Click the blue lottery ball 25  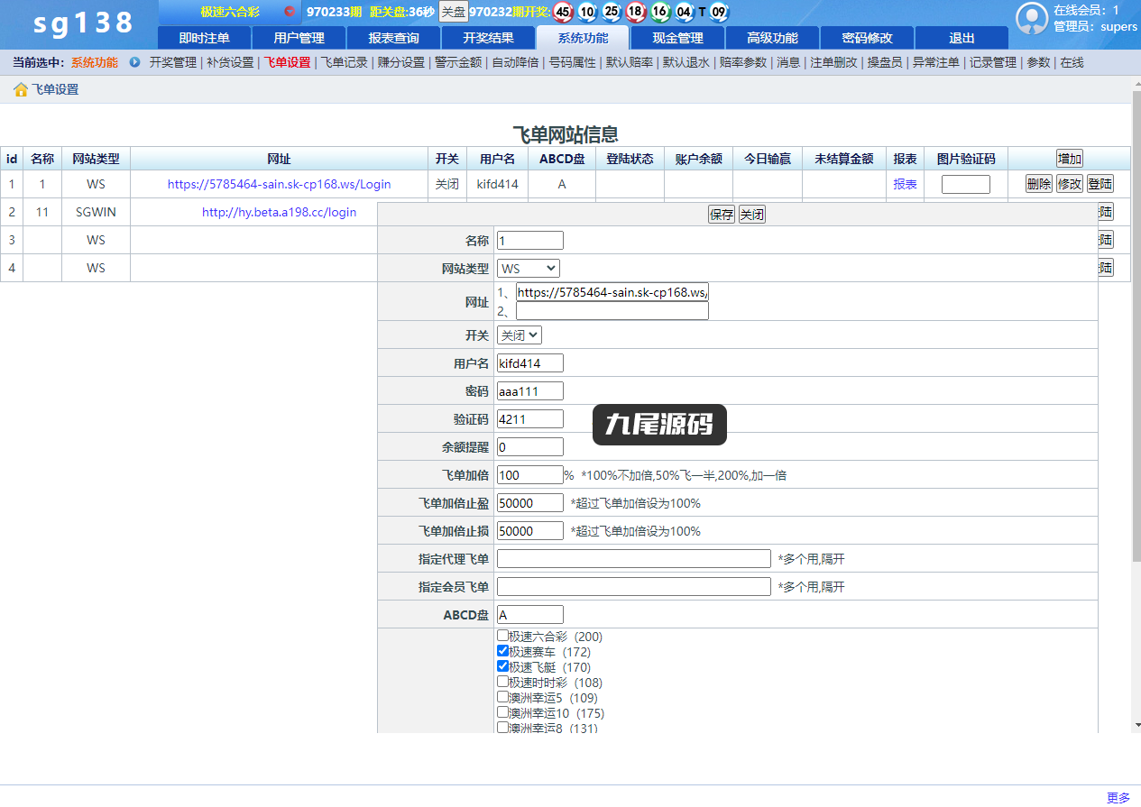coord(612,12)
